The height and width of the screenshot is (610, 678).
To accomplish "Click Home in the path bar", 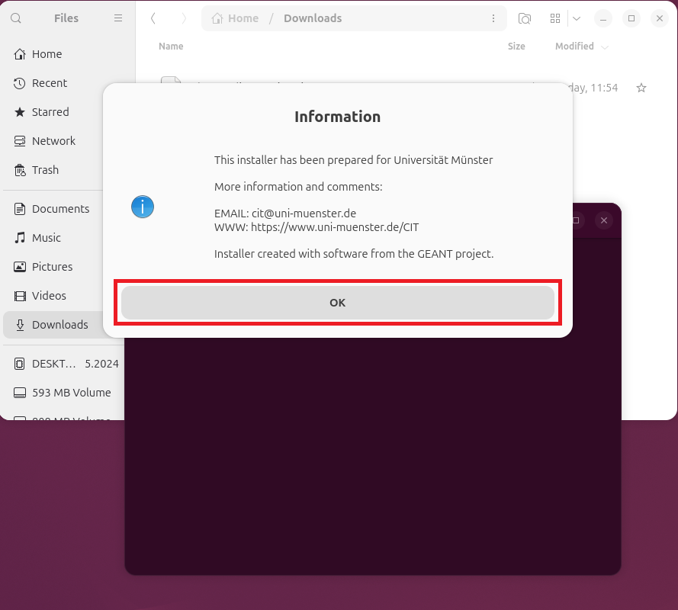I will (235, 18).
